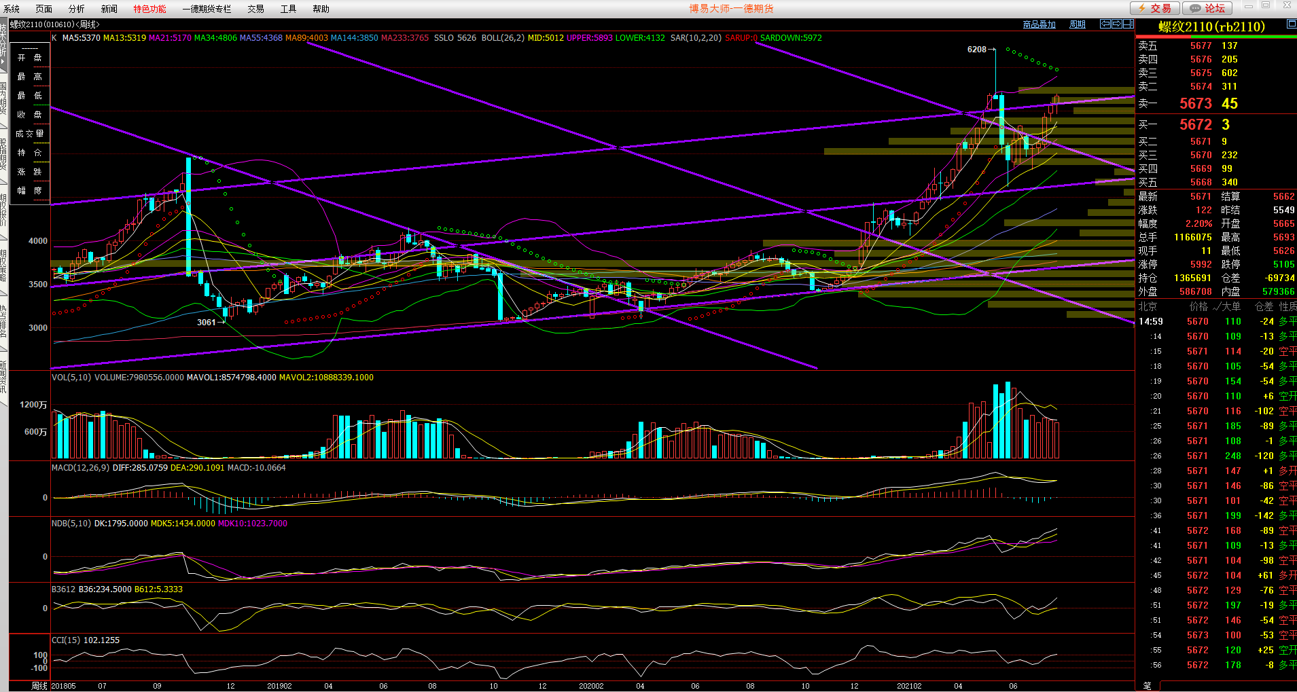Click the 周期 period link
This screenshot has width=1297, height=692.
[x=1078, y=24]
